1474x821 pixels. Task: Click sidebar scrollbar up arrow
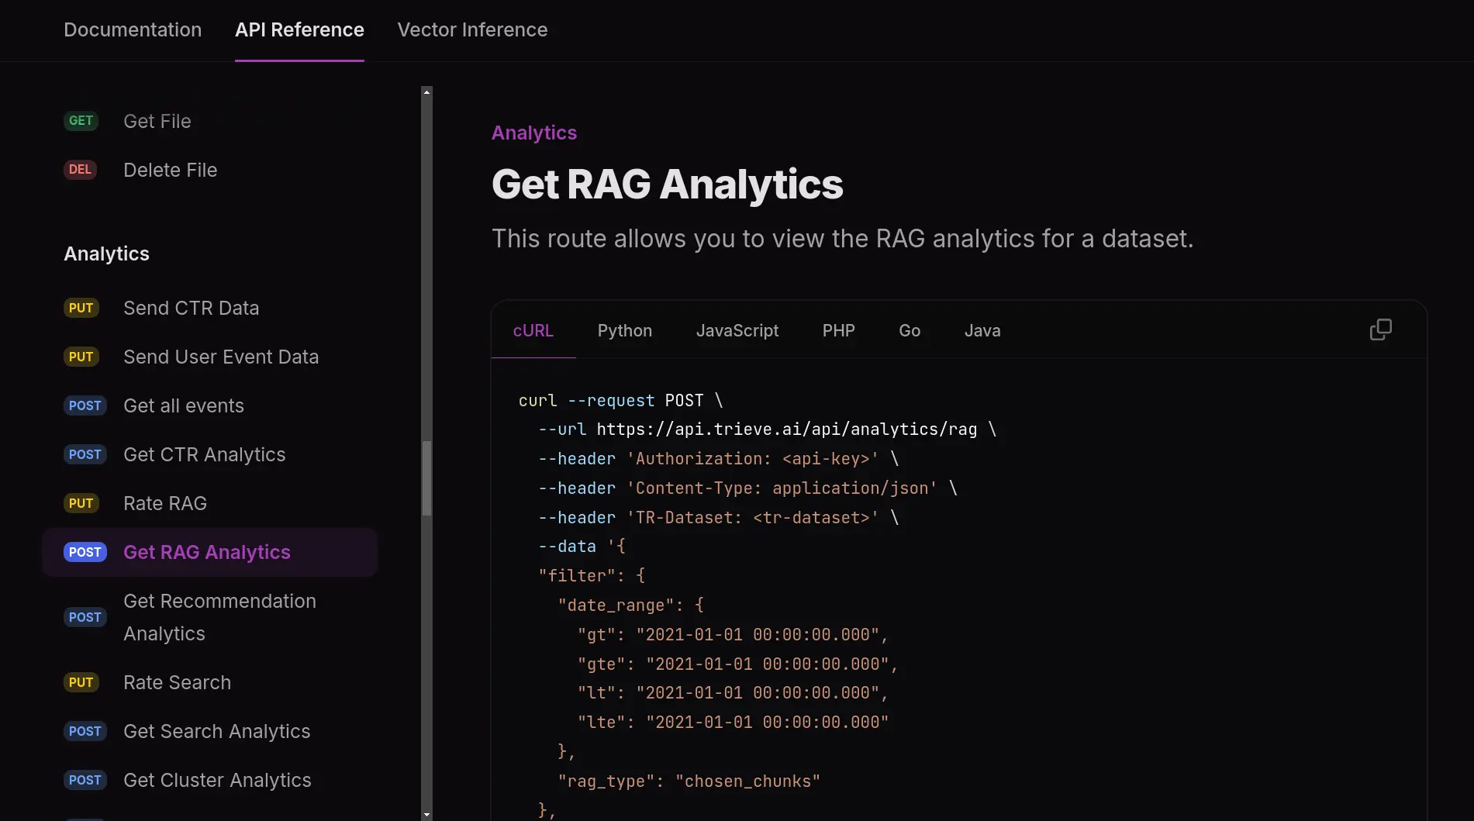point(426,91)
